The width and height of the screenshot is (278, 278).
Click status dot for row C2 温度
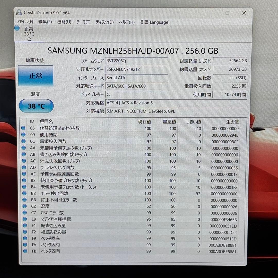pyautogui.click(x=24, y=206)
